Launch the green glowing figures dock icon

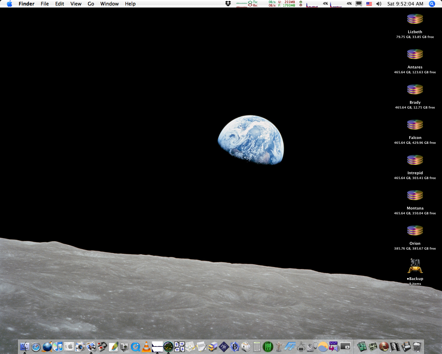[x=268, y=346]
